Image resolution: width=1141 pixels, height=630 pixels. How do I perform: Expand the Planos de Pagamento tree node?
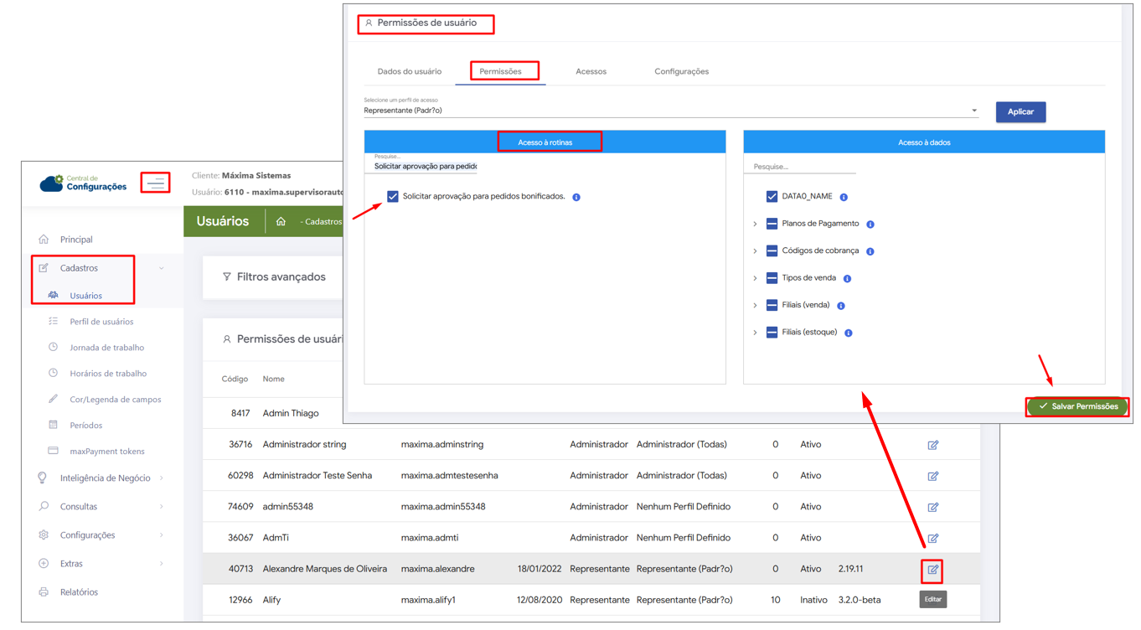click(755, 224)
